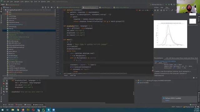Screen dimensions: 200x112
Task: Open the run configuration dropdown
Action: 157,4
